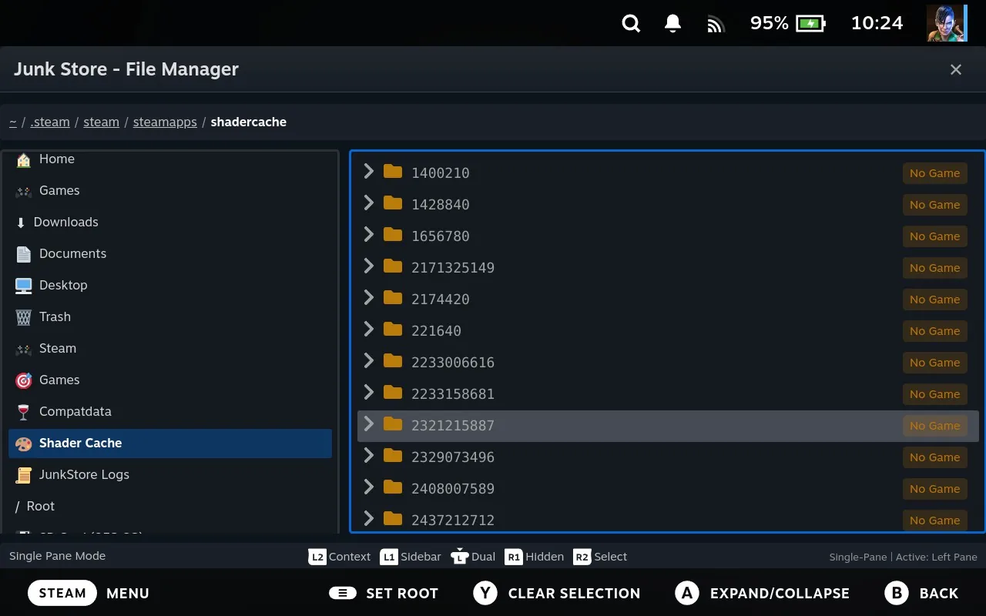Go to the .steam breadcrumb folder
This screenshot has width=986, height=616.
[50, 122]
